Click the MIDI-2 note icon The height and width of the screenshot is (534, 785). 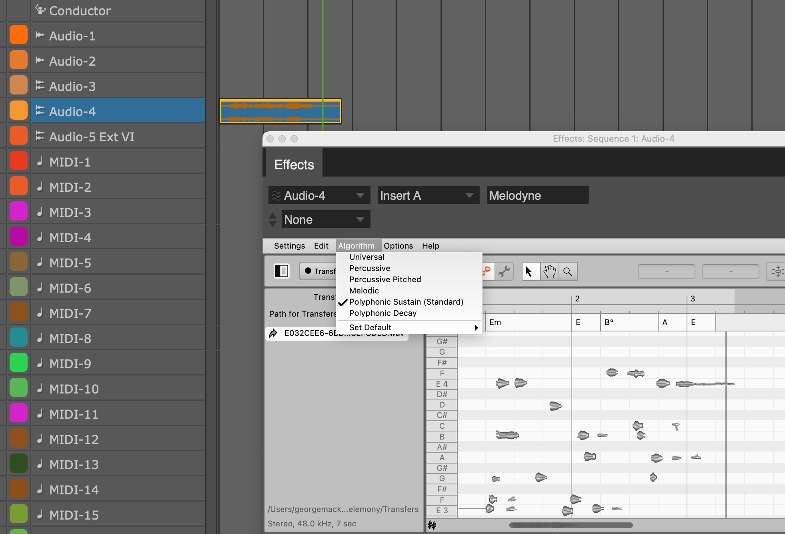pos(40,187)
